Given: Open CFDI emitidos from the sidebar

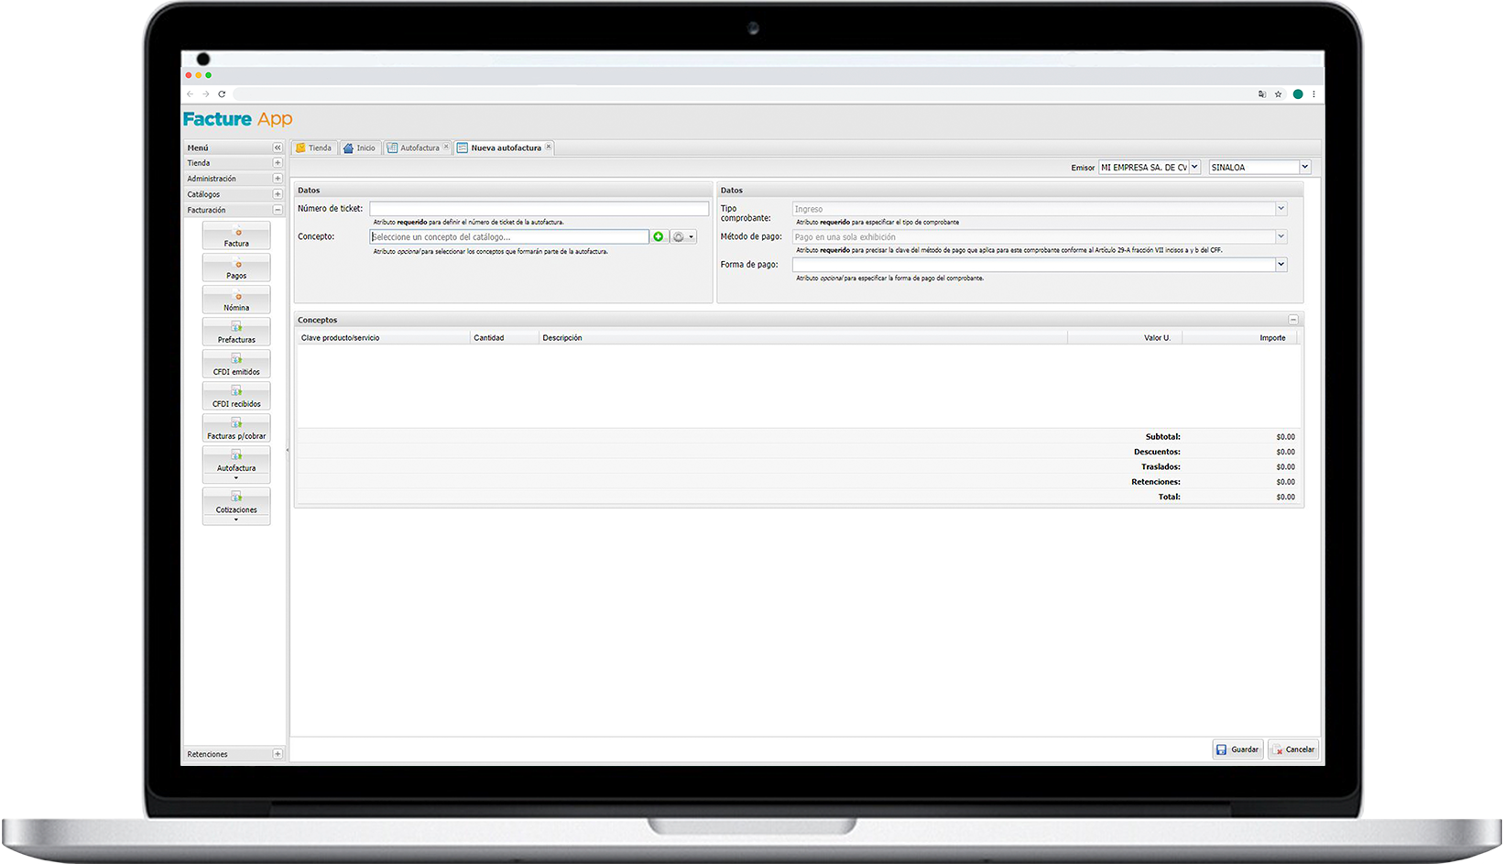Looking at the screenshot, I should tap(236, 364).
